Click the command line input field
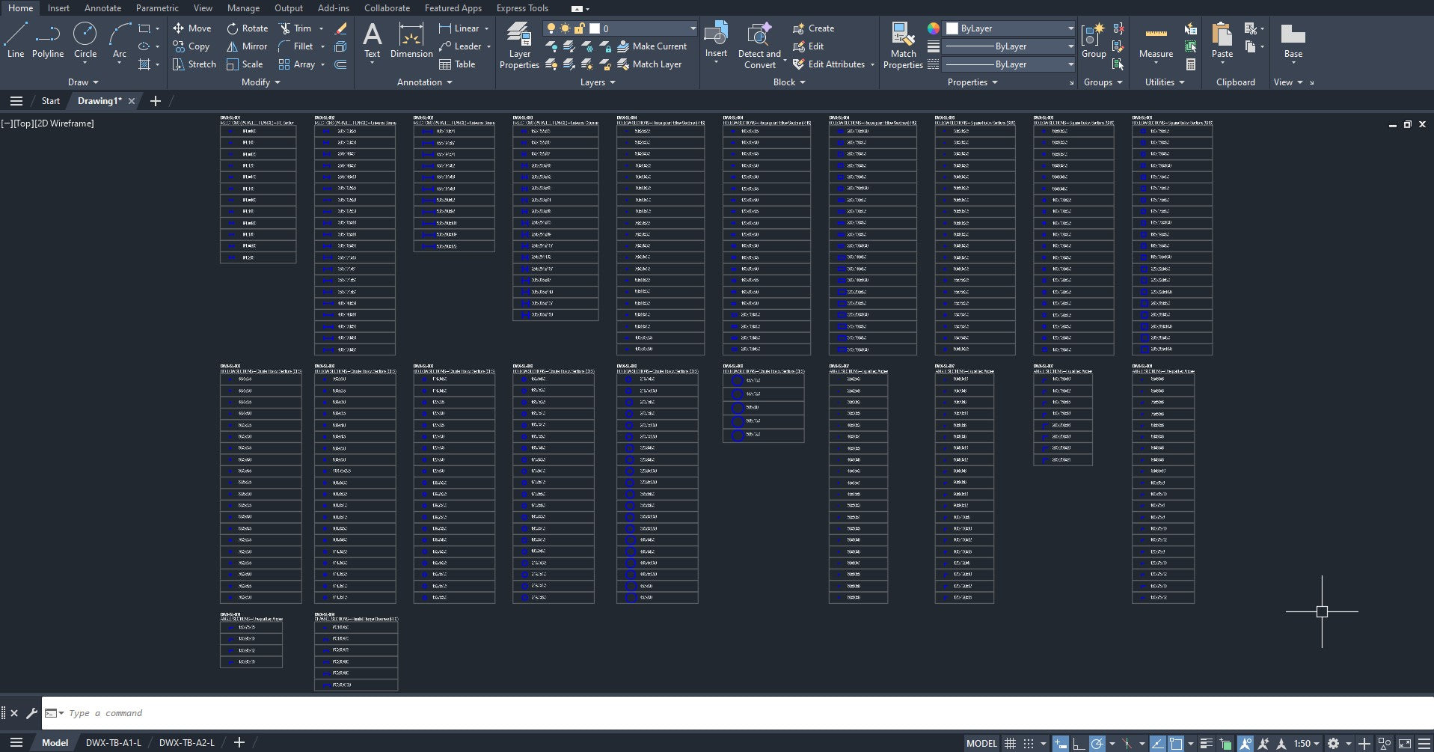Screen dimensions: 1434x752 pos(737,713)
